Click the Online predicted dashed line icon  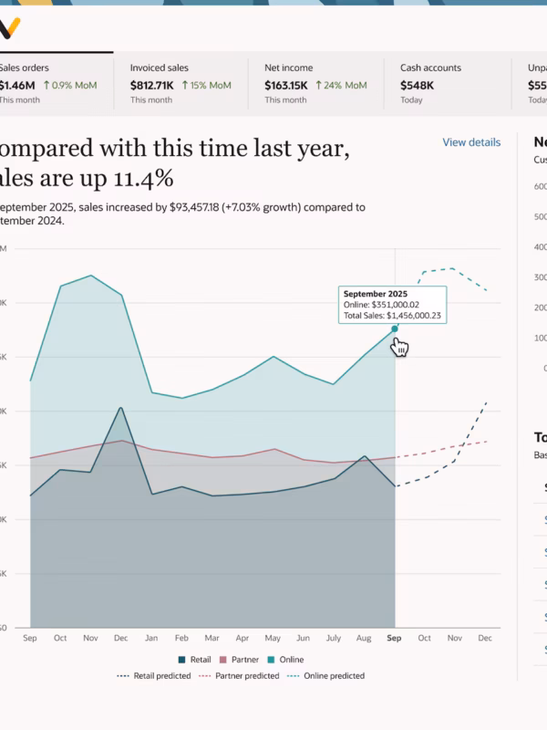pyautogui.click(x=293, y=676)
